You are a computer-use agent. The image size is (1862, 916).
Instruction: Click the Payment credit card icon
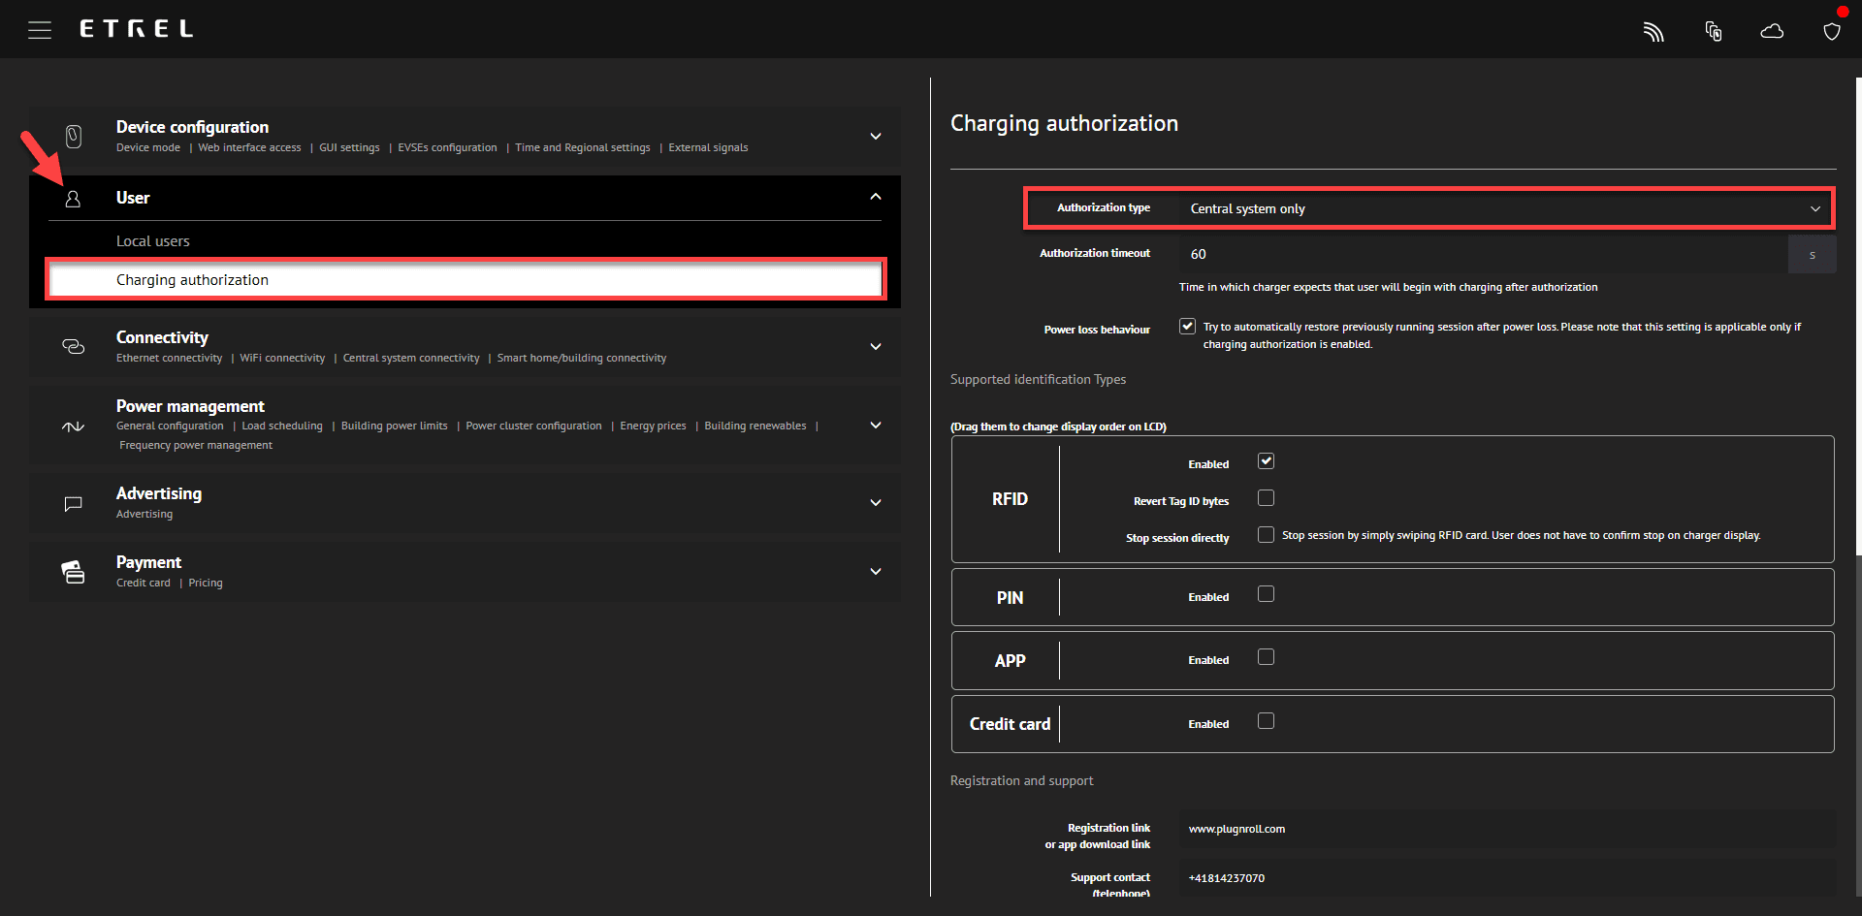click(73, 572)
